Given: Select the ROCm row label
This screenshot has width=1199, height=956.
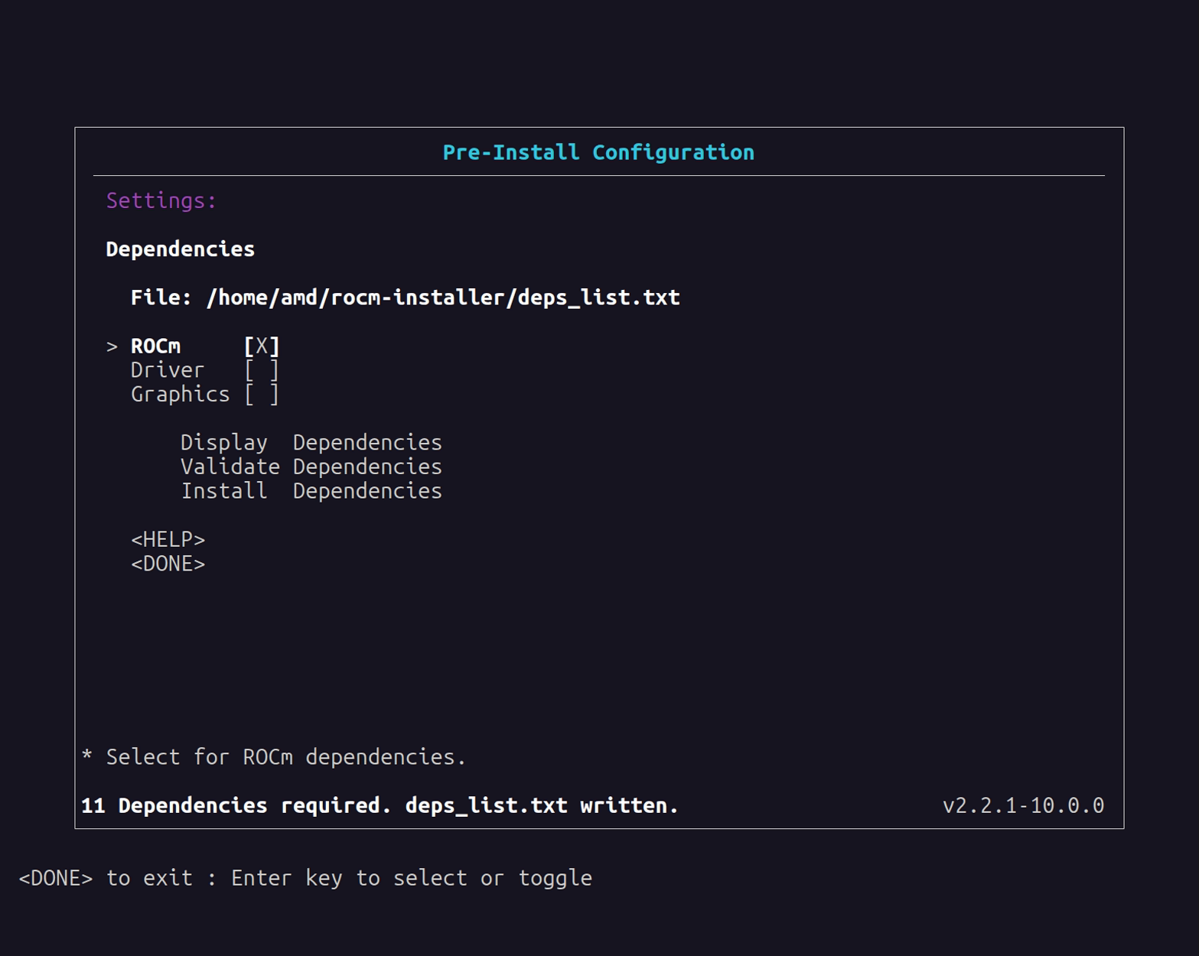Looking at the screenshot, I should pos(156,346).
